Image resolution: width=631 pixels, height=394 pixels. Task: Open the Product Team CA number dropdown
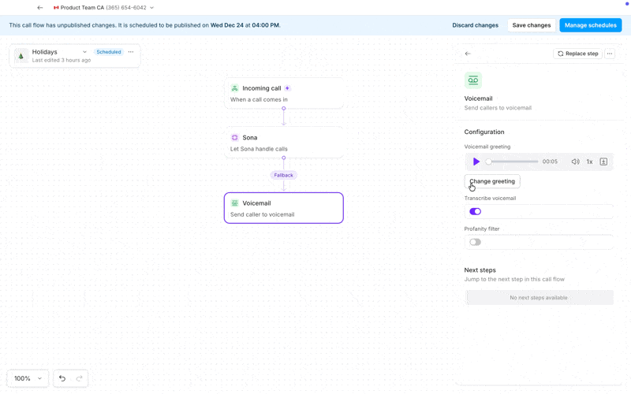[x=104, y=8]
